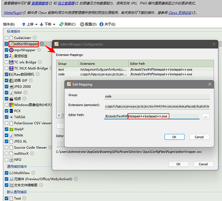Viewport: 222px width, 201px height.
Task: Expand the 上移 move-up dropdown arrow
Action: pyautogui.click(x=36, y=25)
